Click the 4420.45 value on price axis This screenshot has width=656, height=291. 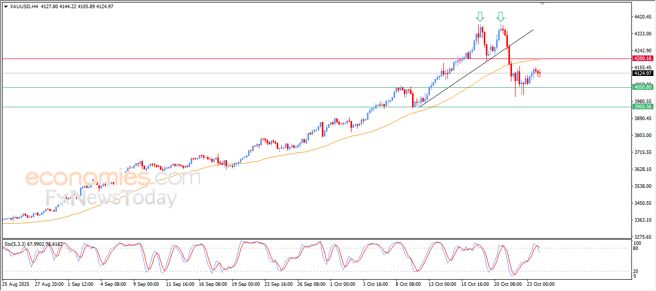(643, 17)
